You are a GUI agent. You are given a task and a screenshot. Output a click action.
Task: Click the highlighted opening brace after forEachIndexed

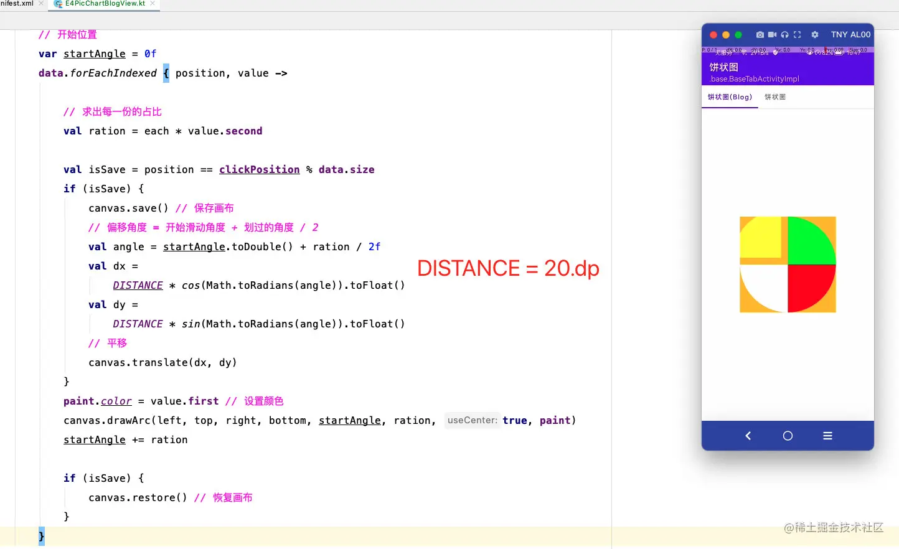(166, 73)
